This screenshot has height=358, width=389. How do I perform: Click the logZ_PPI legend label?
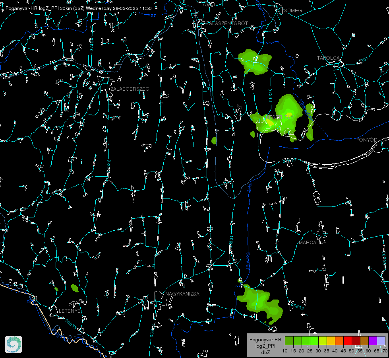[x=265, y=346]
